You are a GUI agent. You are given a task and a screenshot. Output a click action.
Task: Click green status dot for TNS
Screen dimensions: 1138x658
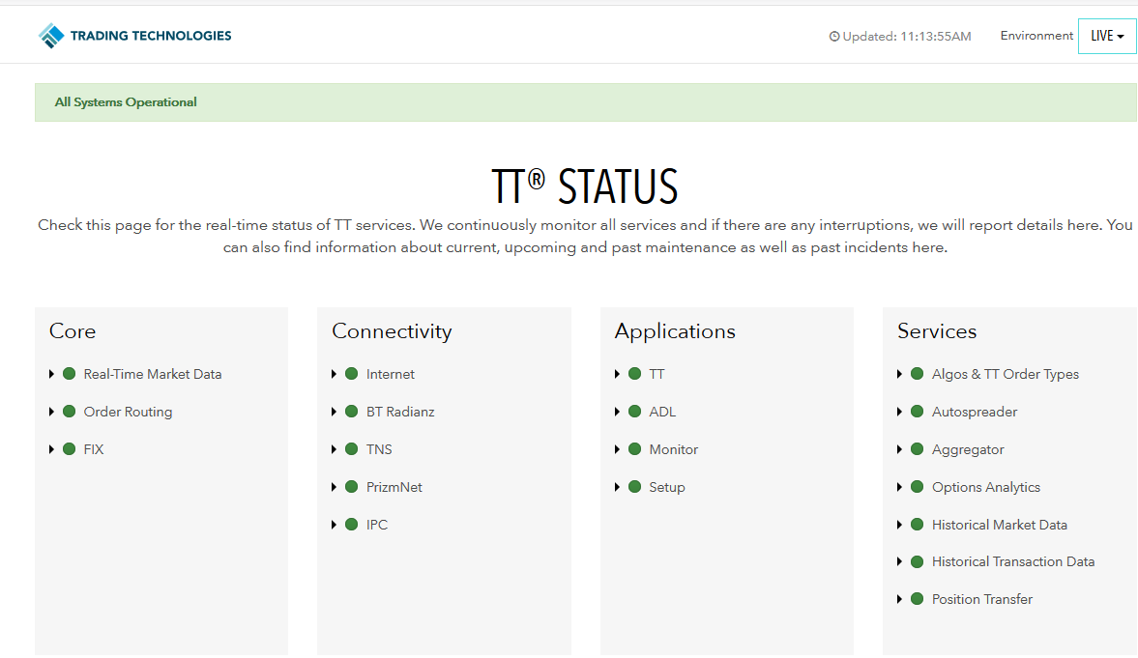click(x=352, y=449)
